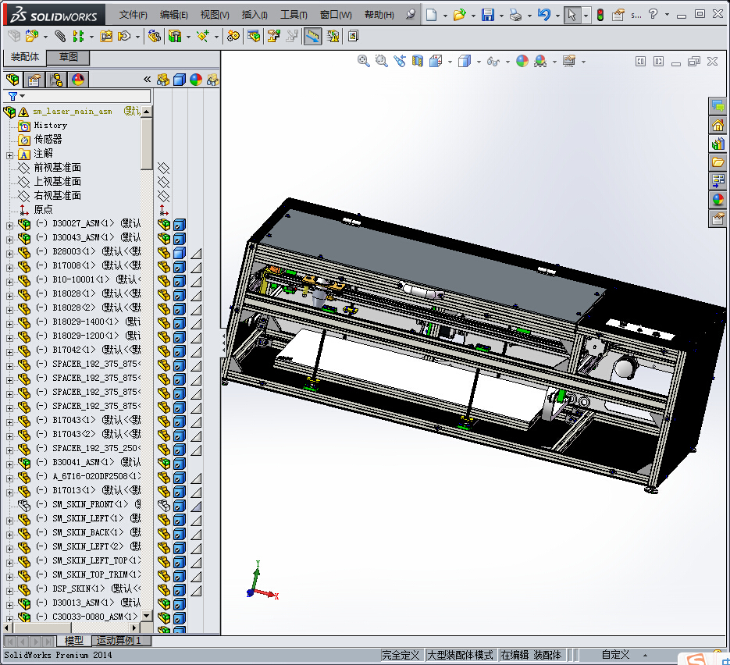Expand the D30043_ASM<1> tree node
The height and width of the screenshot is (665, 730).
[x=9, y=239]
